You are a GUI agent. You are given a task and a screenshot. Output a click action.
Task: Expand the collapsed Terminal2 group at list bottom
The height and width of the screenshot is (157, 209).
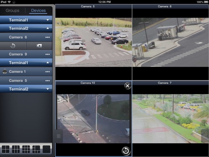[26, 89]
